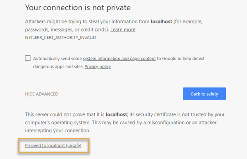
Task: Collapse details via HIDE ADVANCED
Action: (41, 94)
